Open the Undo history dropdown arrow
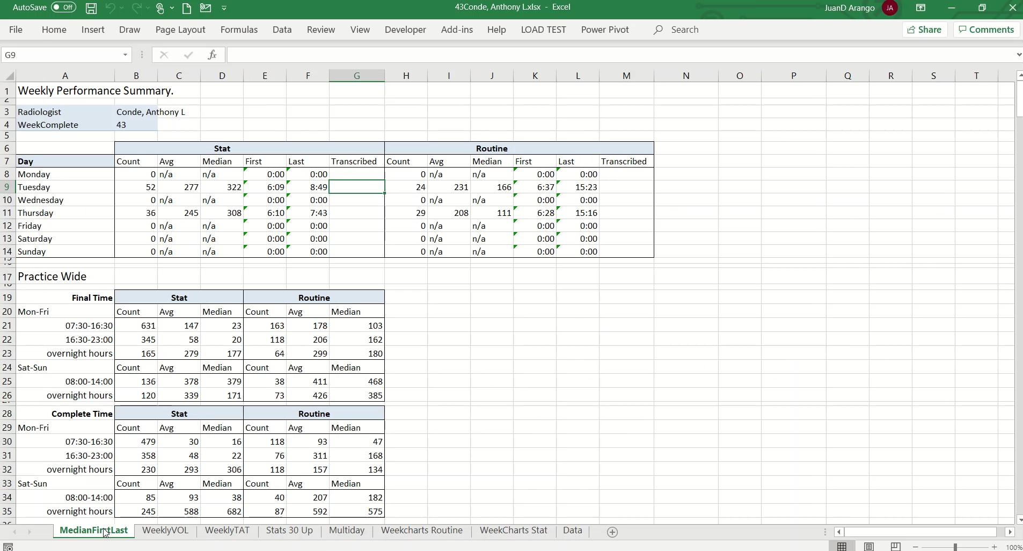The width and height of the screenshot is (1023, 551). pos(122,8)
